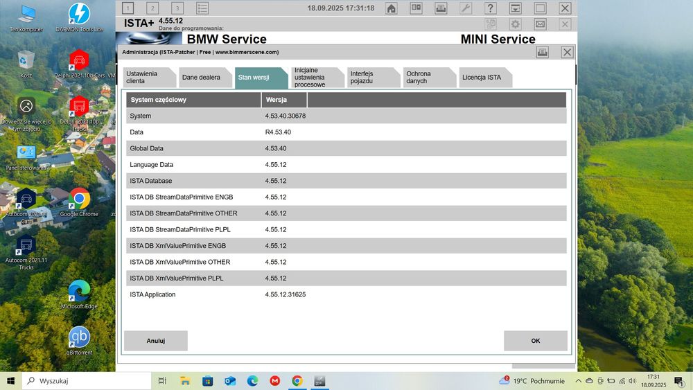
Task: Click the Wersja column header
Action: tap(284, 100)
